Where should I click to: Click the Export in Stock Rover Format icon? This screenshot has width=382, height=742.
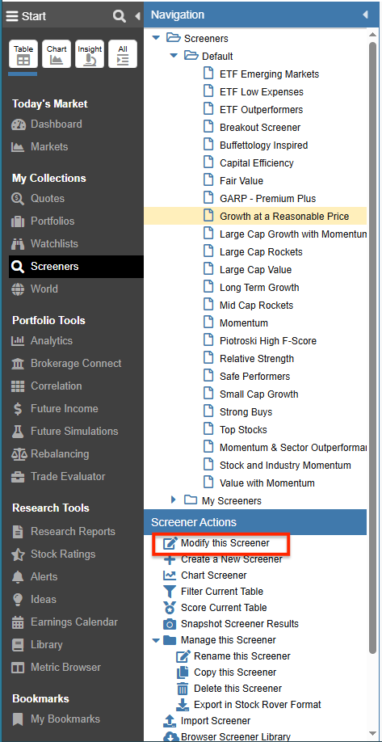183,705
